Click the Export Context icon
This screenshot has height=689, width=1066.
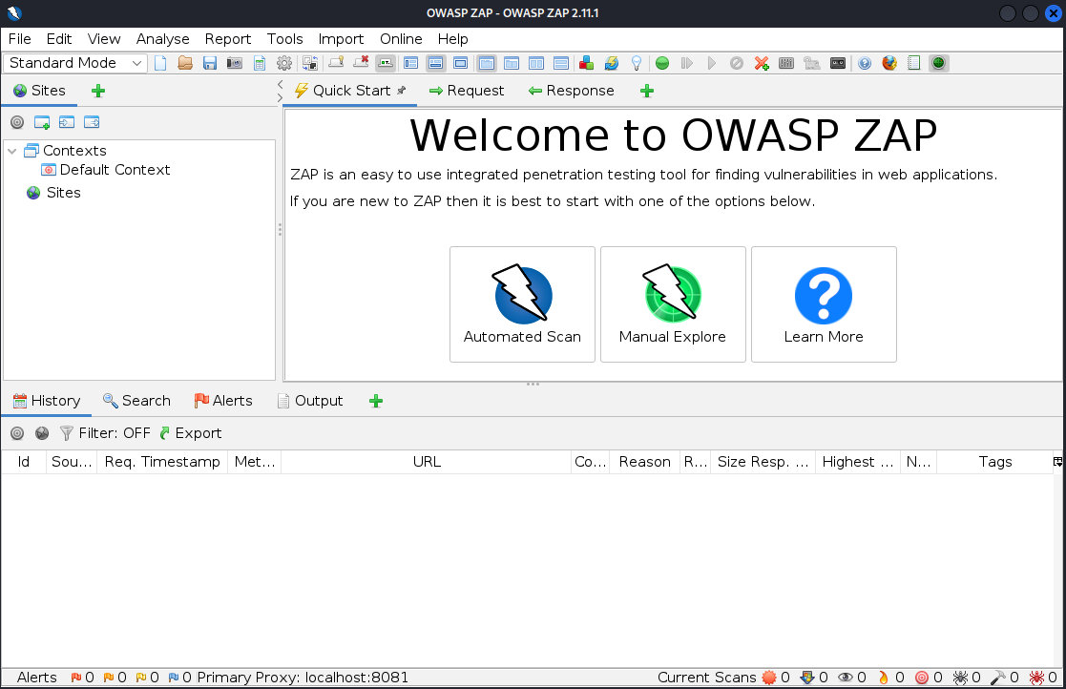92,122
